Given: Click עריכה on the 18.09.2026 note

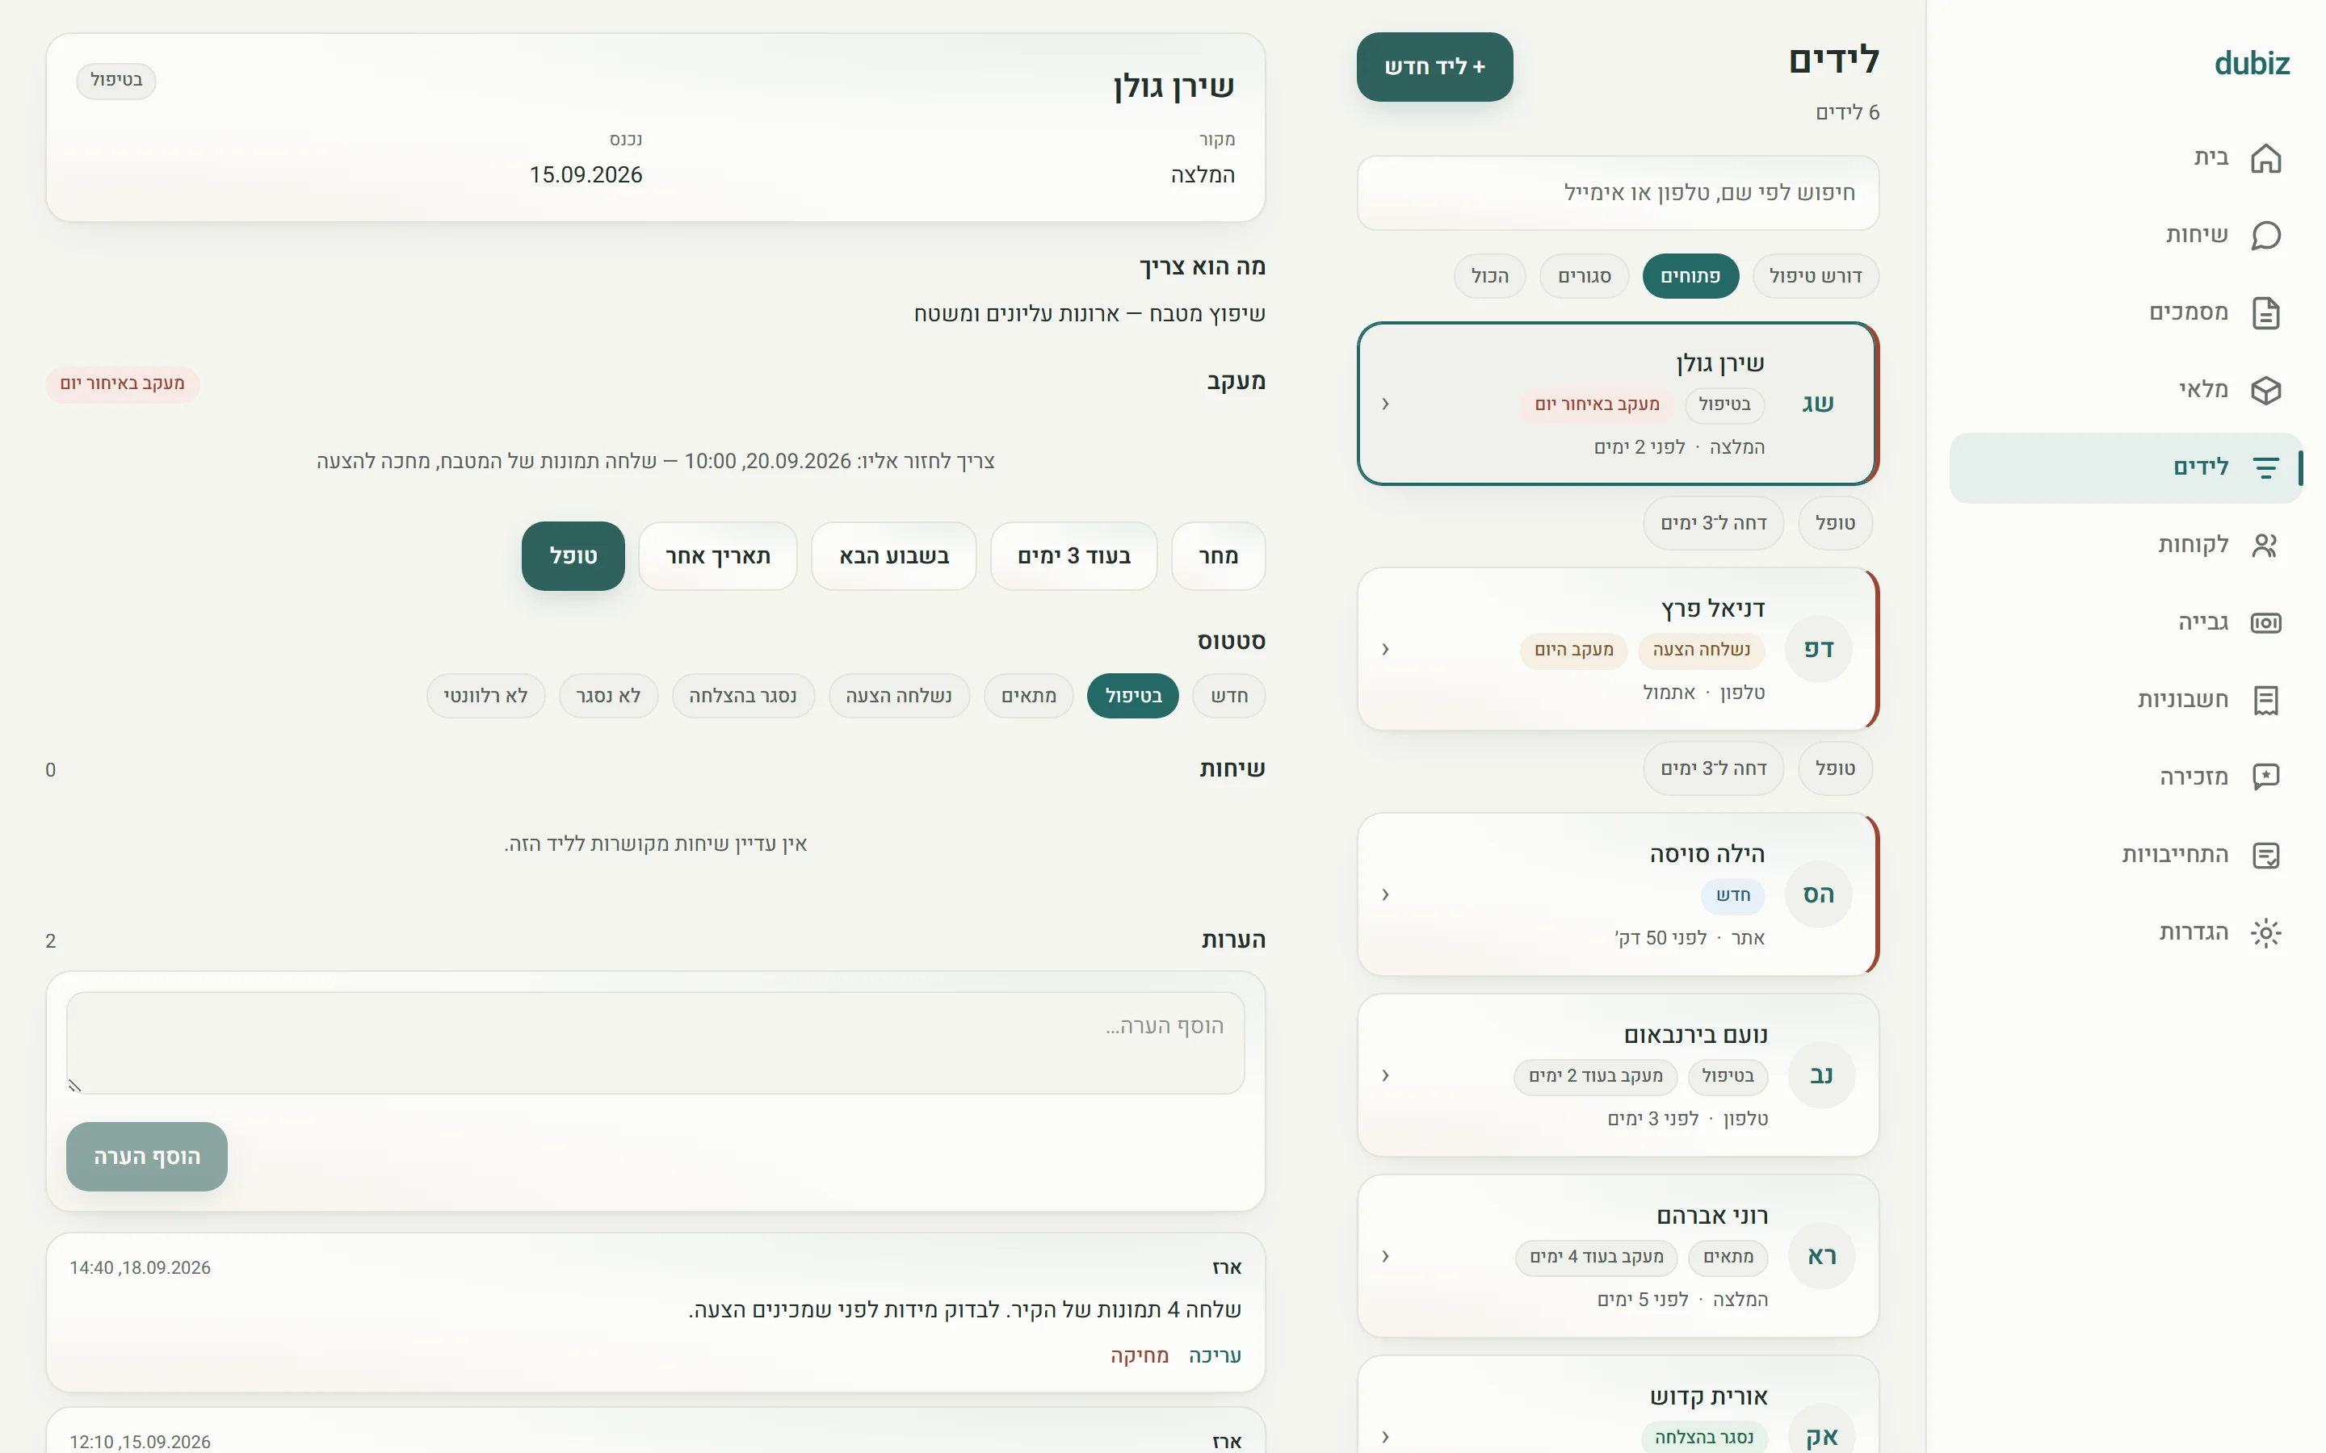Looking at the screenshot, I should coord(1215,1355).
